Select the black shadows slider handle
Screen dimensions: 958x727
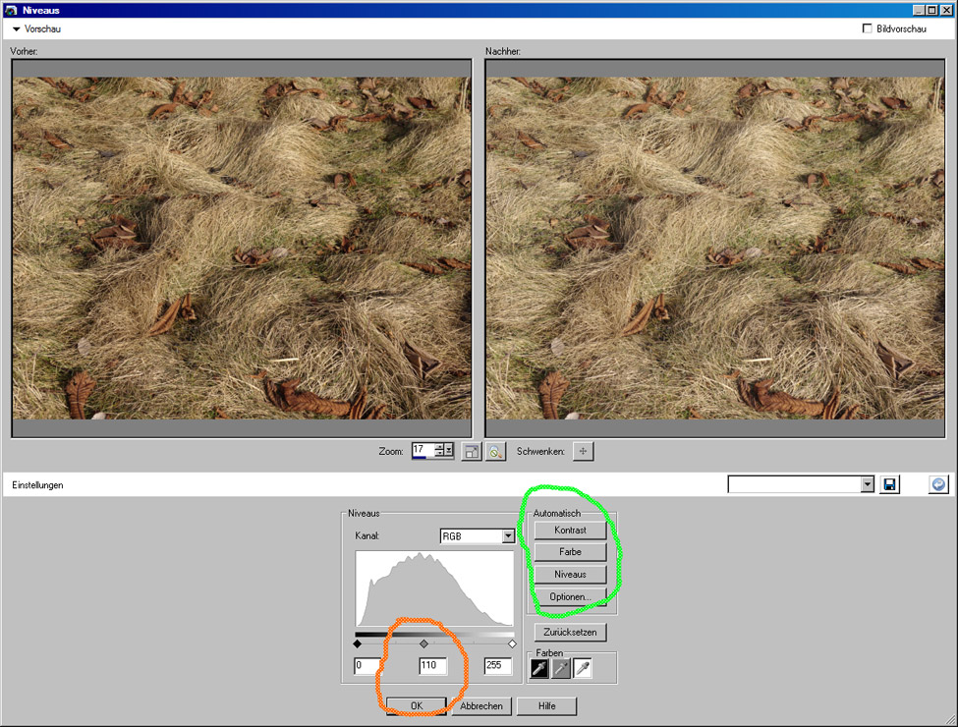coord(358,643)
